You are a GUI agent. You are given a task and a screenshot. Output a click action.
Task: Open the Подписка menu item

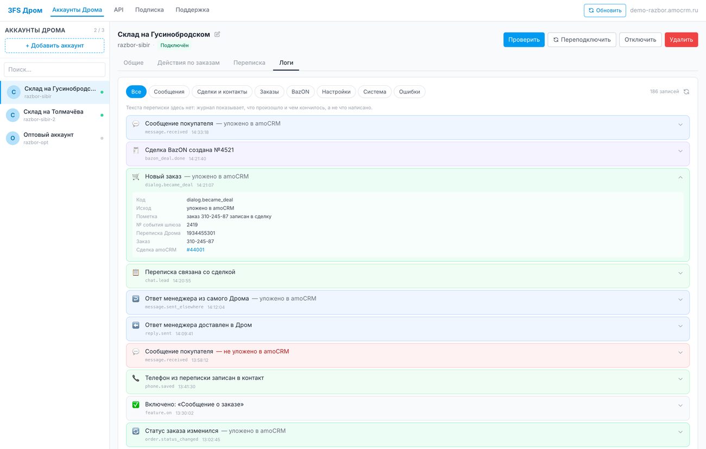[149, 10]
